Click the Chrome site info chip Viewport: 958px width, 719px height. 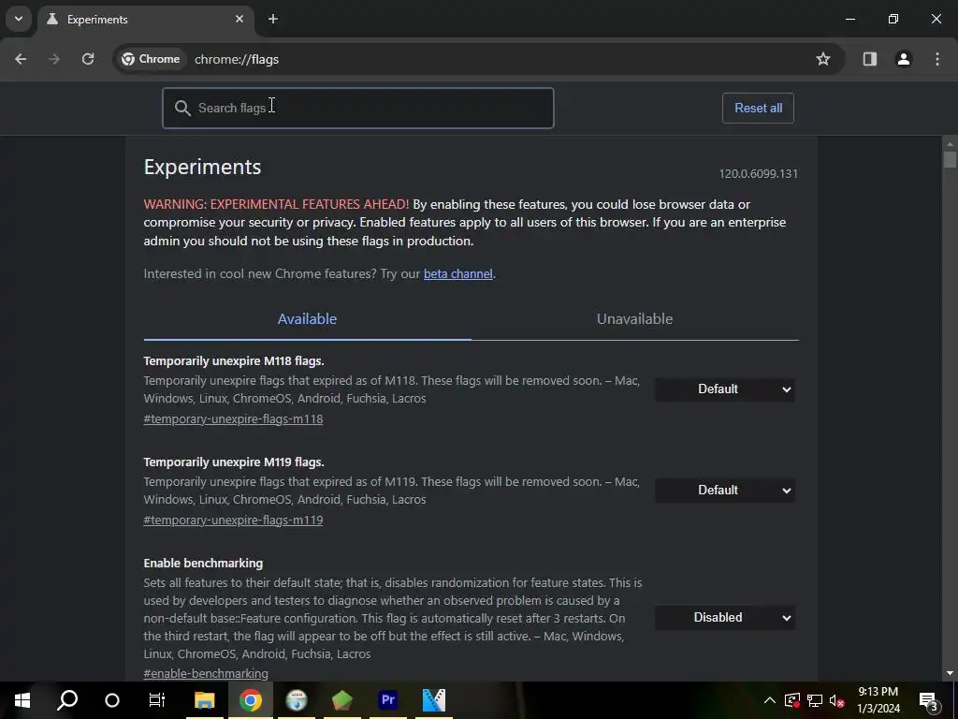151,59
